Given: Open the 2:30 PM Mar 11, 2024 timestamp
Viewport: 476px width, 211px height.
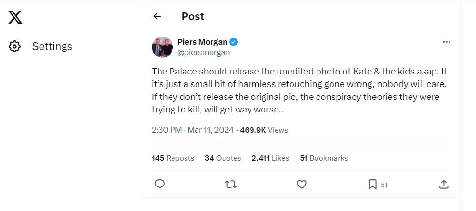Looking at the screenshot, I should (x=192, y=130).
